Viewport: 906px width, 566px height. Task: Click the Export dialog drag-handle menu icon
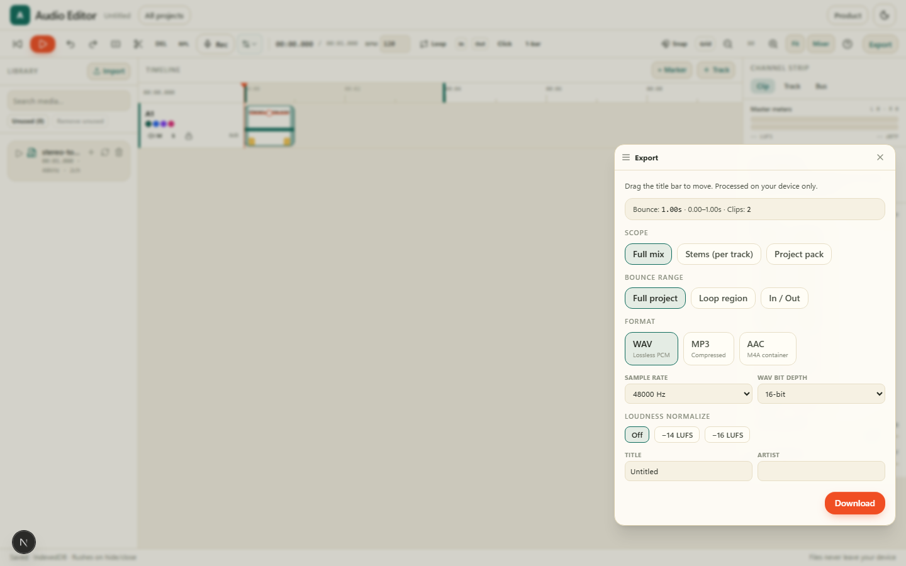626,158
